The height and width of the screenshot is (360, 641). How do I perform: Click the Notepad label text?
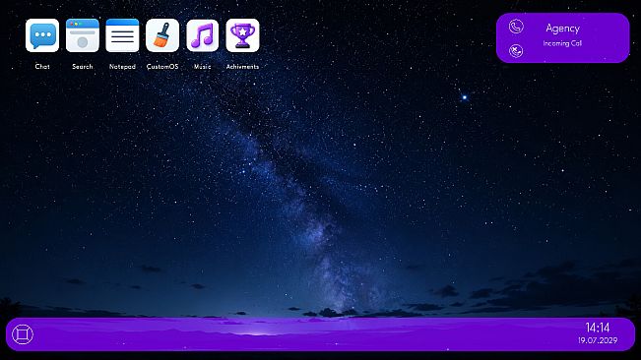pos(122,67)
